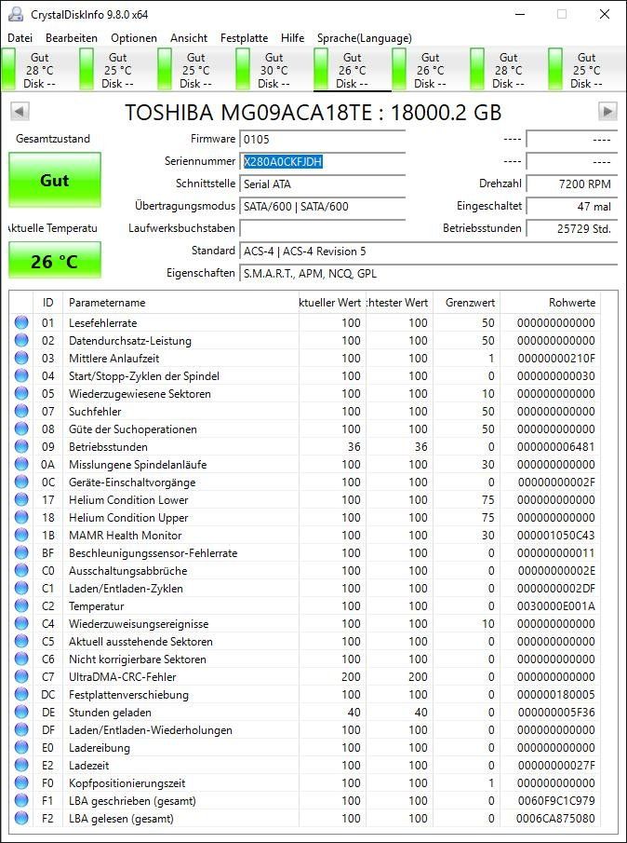Click the status orb for Kopfpositionierungszeit

21,782
